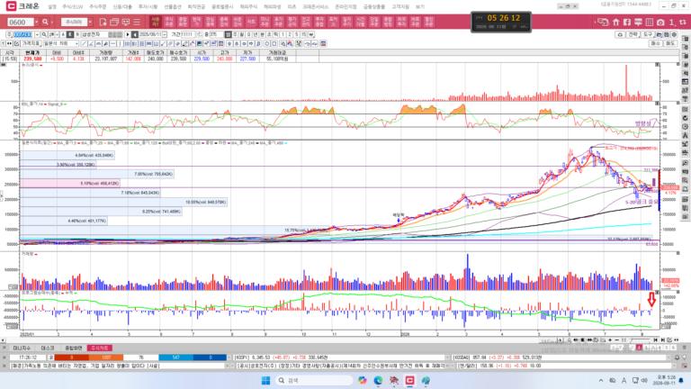Screen dimensions: 691x389
Task: Toggle the 년 yearly period button
Action: click(x=256, y=34)
